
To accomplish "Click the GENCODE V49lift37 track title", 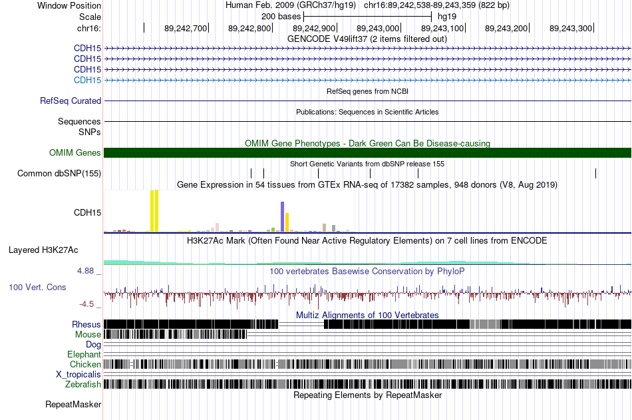I will pos(367,39).
